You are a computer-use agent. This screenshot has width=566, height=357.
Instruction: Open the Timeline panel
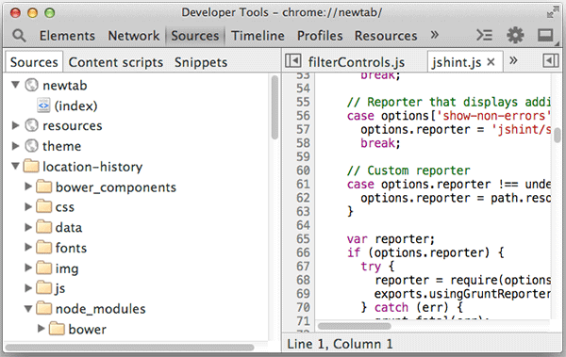[x=258, y=36]
